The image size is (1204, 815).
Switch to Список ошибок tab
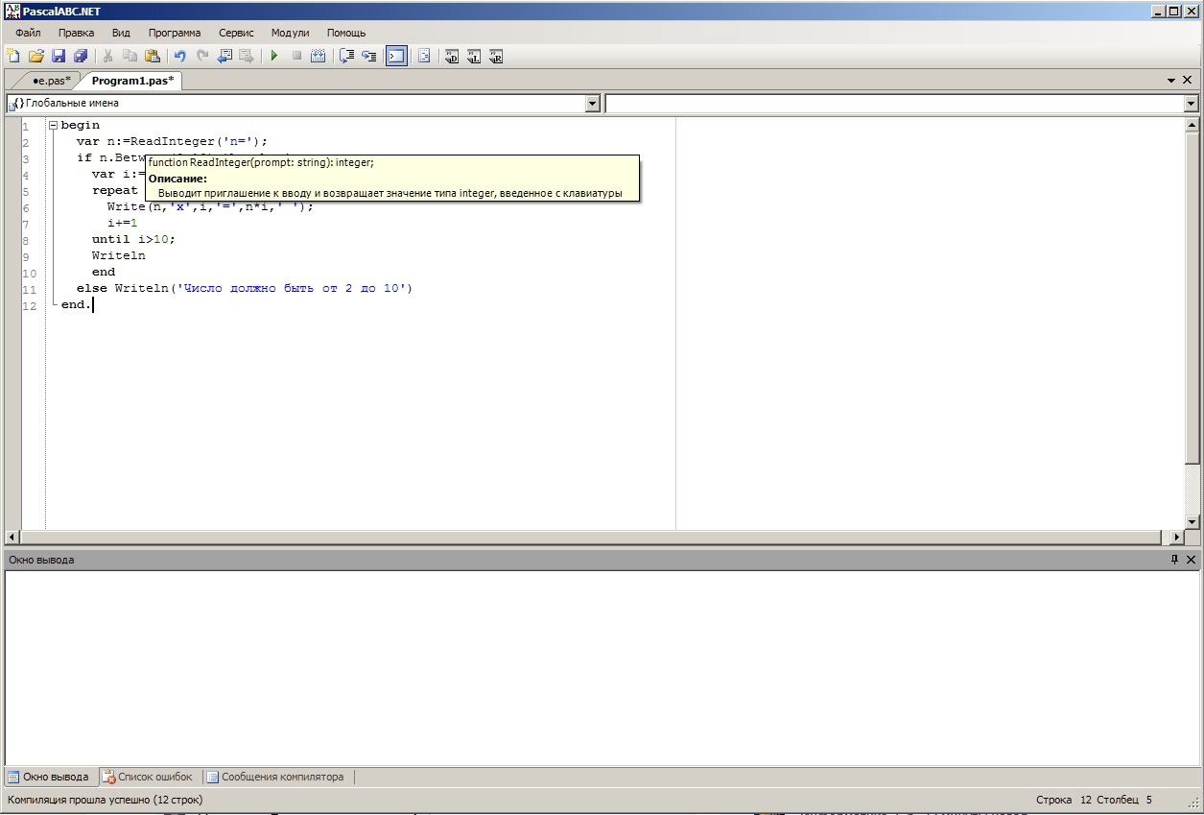149,777
